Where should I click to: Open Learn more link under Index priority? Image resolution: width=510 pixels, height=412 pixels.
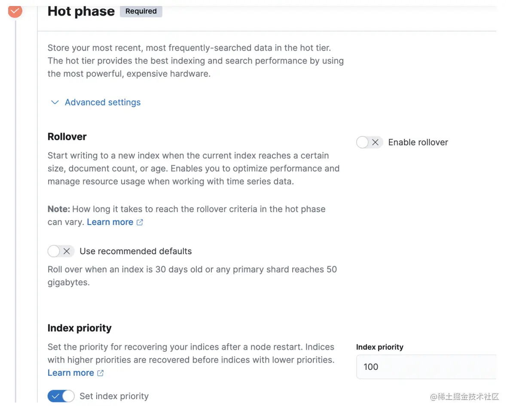[70, 373]
